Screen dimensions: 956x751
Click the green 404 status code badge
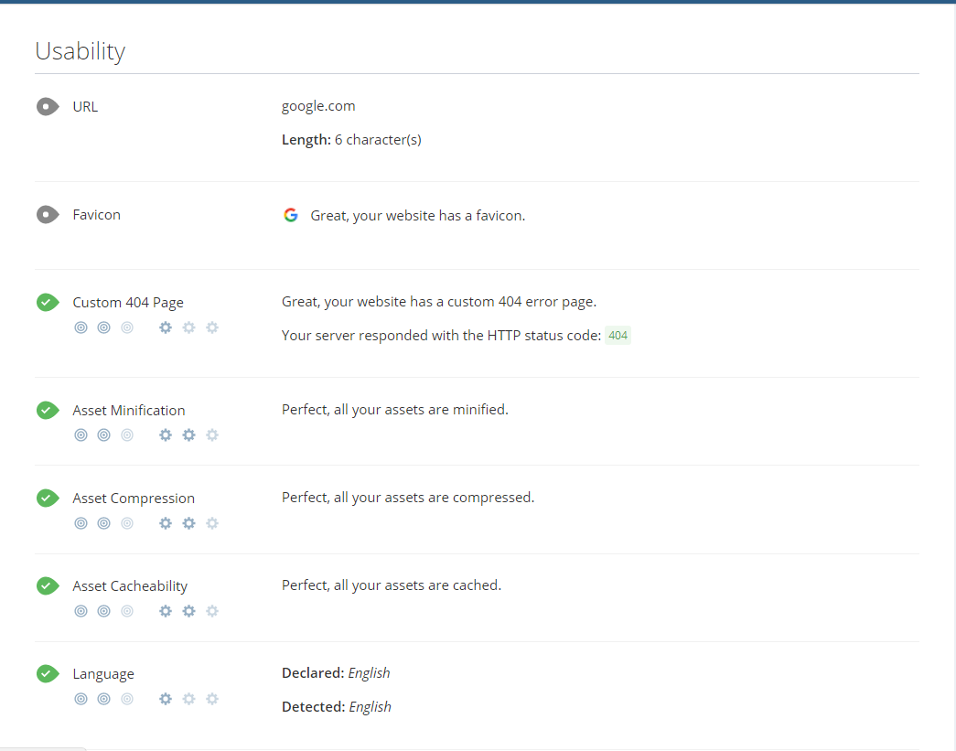pyautogui.click(x=618, y=336)
